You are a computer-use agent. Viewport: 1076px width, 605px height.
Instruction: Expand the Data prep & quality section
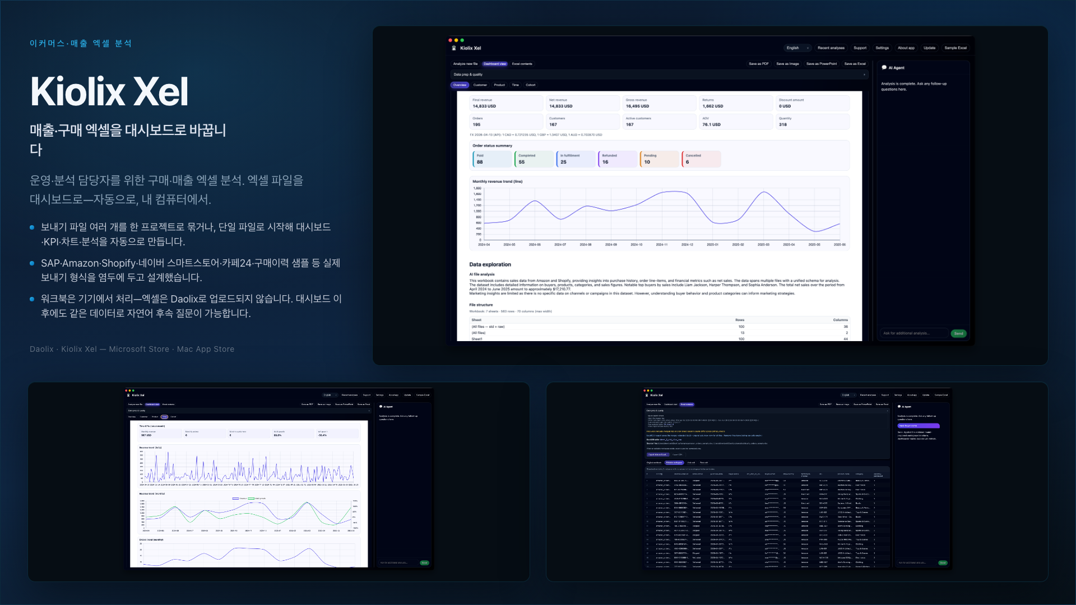(659, 75)
